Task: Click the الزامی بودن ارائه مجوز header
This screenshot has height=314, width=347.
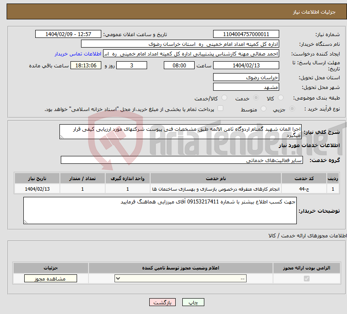Action: [x=306, y=268]
